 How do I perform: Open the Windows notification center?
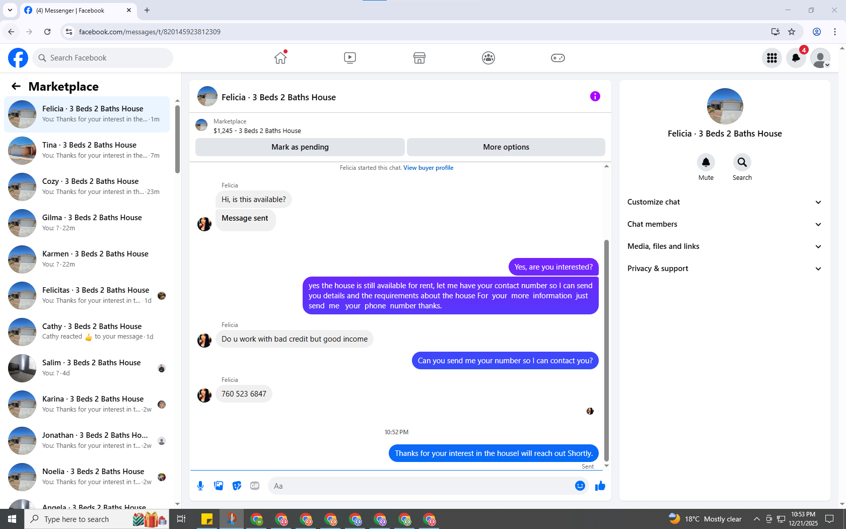coord(829,519)
